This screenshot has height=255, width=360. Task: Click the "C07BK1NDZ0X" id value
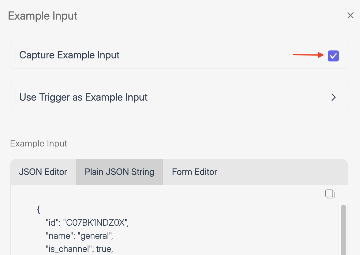(96, 223)
